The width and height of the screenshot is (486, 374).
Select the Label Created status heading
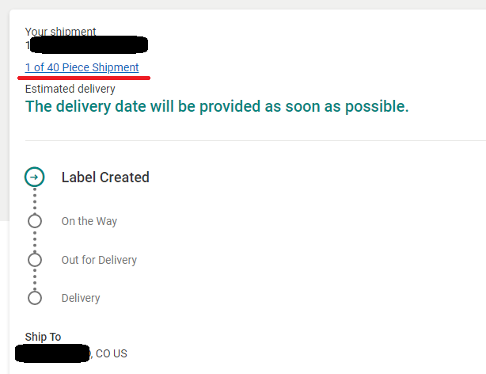(x=105, y=177)
